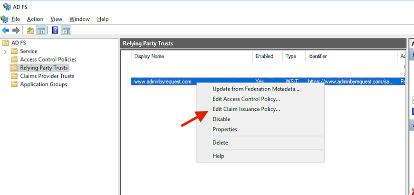This screenshot has height=195, width=414.
Task: Click the Forward arrow toolbar icon
Action: tap(16, 30)
